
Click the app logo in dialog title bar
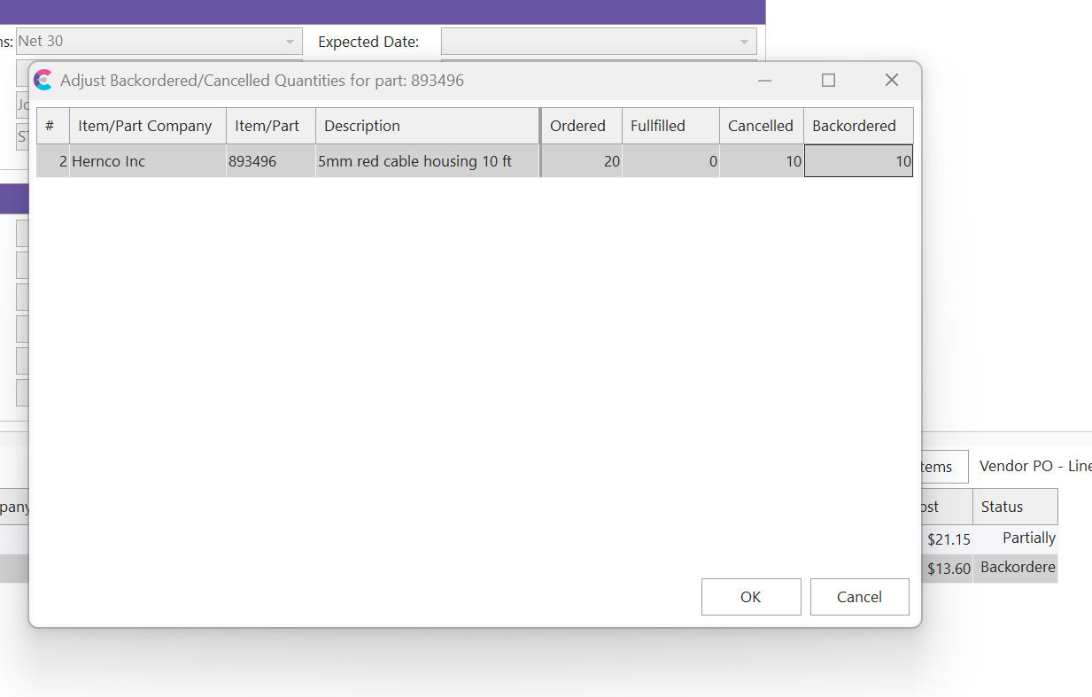(43, 81)
